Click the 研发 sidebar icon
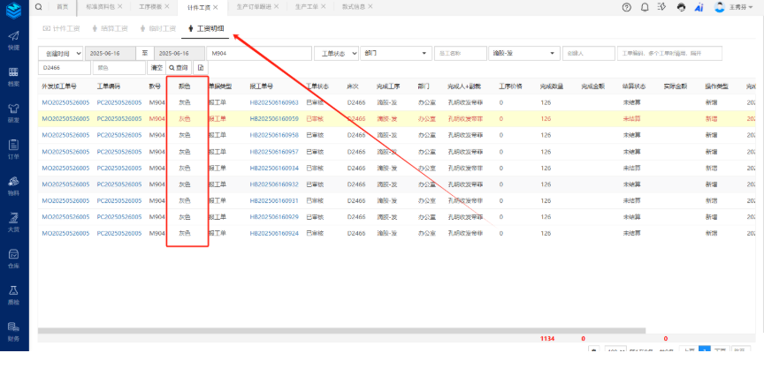 coord(13,113)
